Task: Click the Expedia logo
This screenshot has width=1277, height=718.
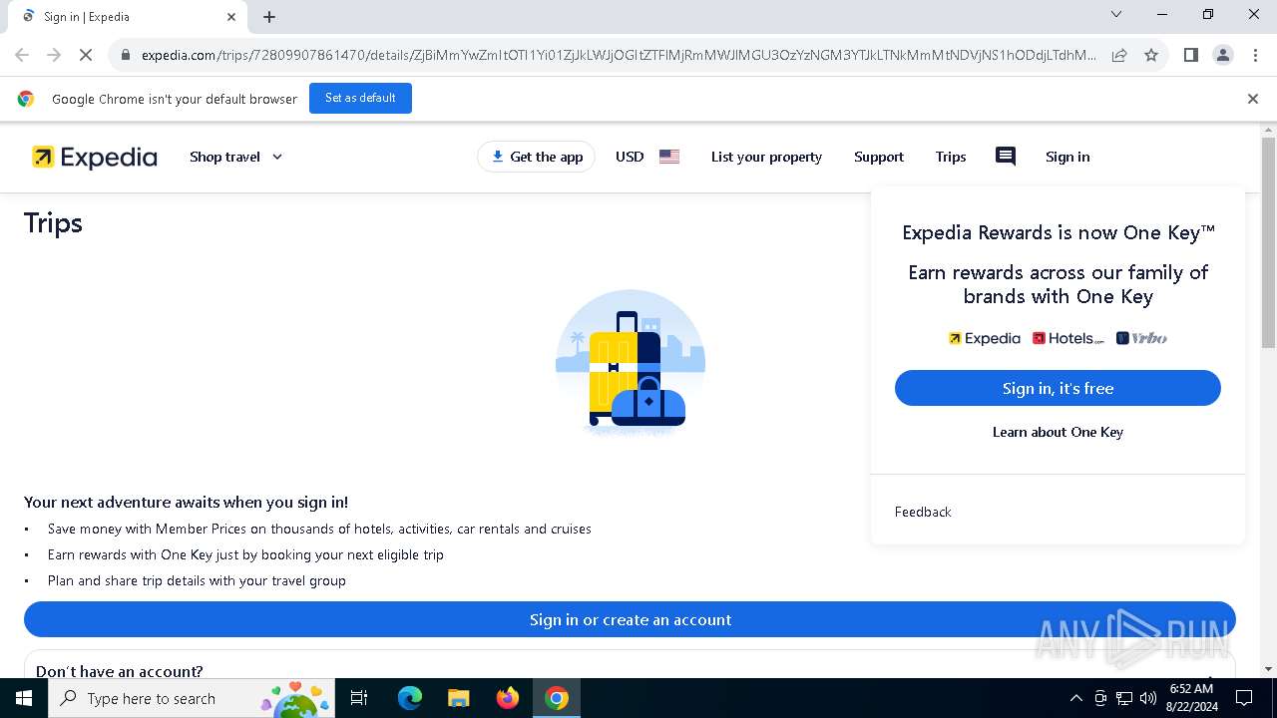Action: click(x=95, y=157)
